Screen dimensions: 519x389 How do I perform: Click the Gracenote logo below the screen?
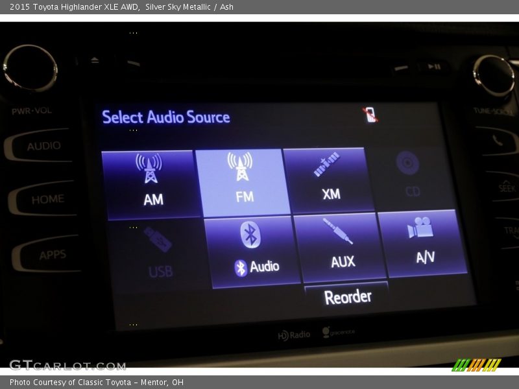pos(338,332)
